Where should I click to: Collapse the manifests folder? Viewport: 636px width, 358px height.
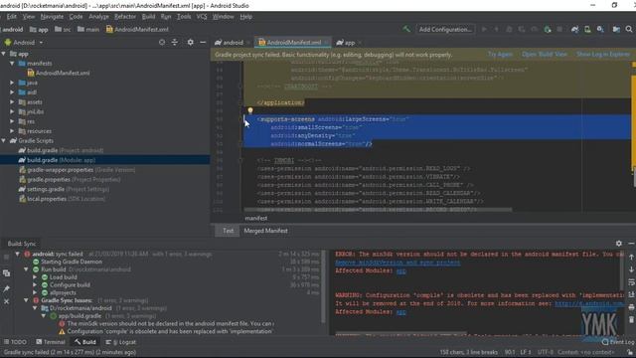coord(12,64)
